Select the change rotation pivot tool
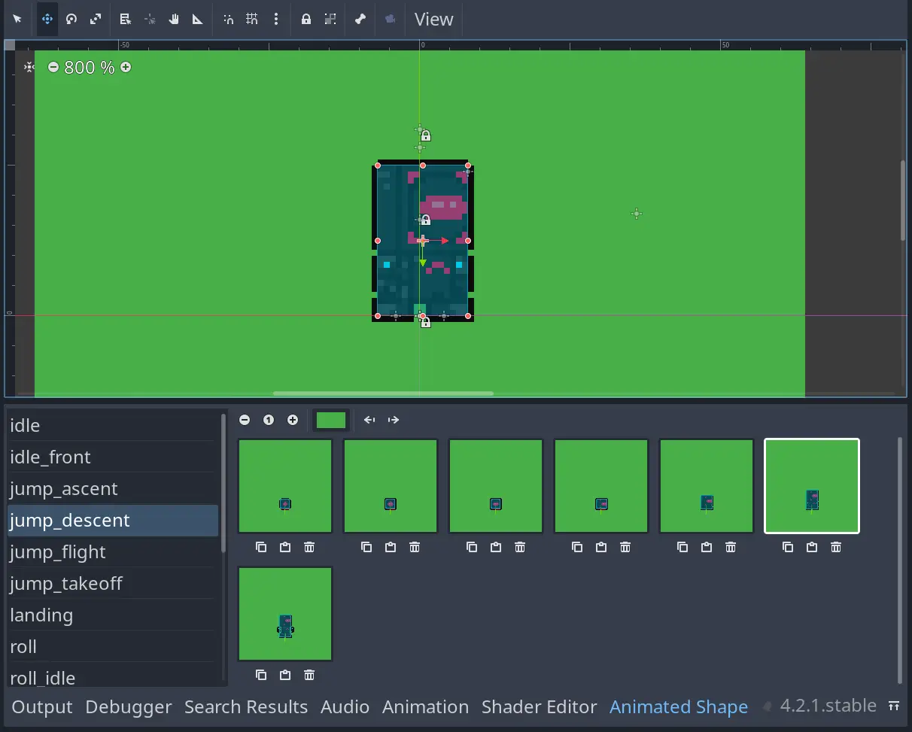 [150, 20]
